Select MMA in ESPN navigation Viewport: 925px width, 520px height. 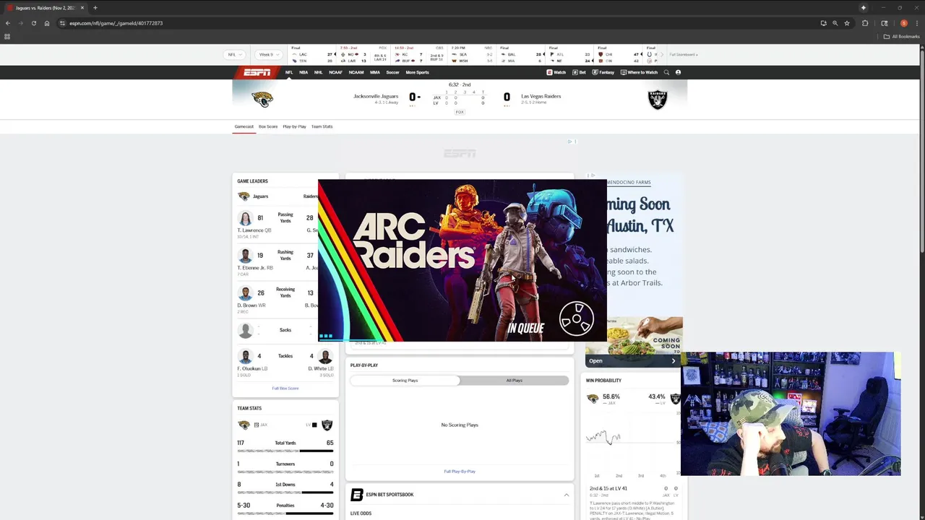pyautogui.click(x=375, y=72)
